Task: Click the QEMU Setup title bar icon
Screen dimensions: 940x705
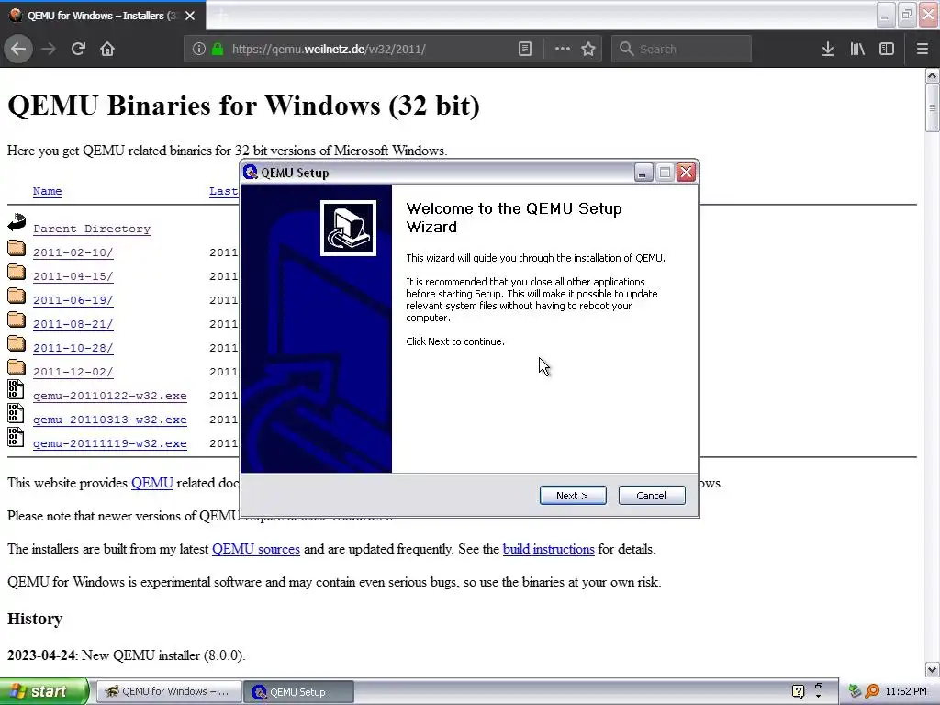Action: (x=250, y=173)
